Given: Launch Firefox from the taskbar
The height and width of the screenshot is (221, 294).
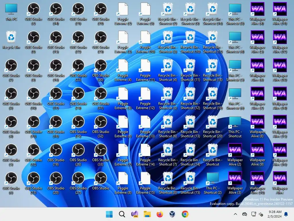Looking at the screenshot, I should click(160, 214).
